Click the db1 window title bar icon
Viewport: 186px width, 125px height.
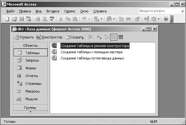coord(15,29)
